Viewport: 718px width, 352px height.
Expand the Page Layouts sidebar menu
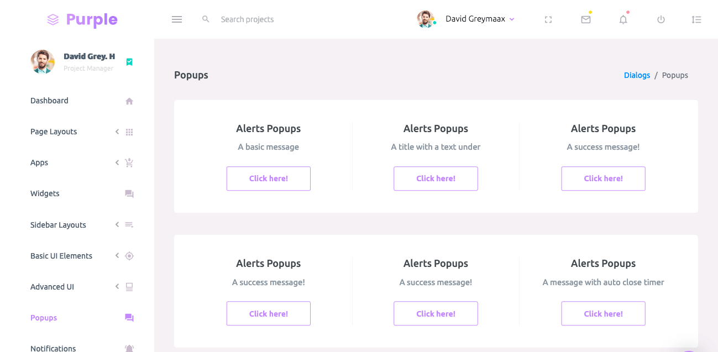(54, 132)
